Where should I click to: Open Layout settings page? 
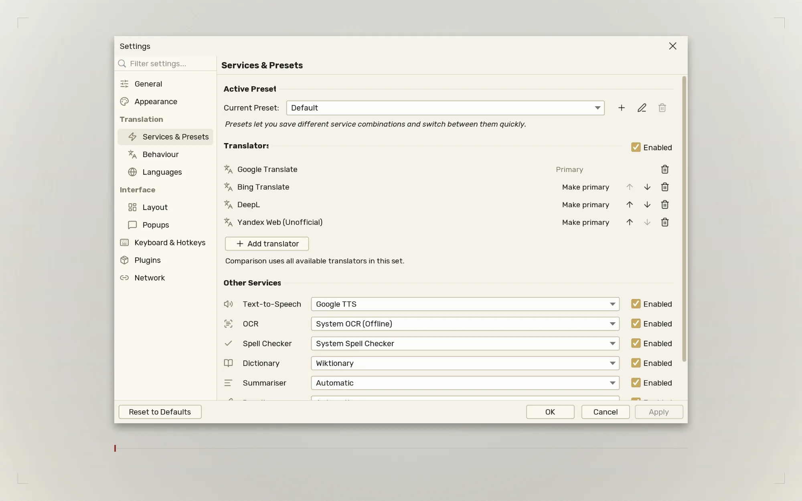pos(165,207)
